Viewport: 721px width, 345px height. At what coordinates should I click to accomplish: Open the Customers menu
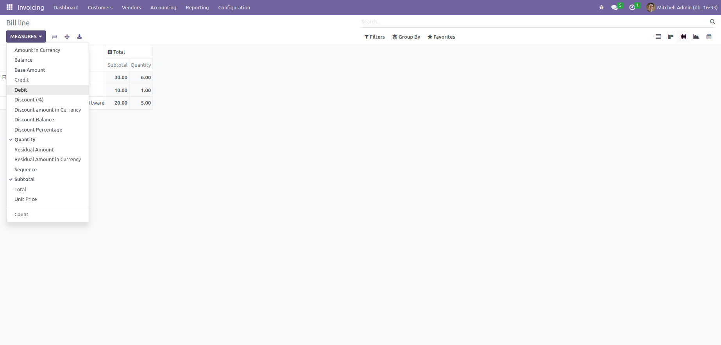tap(100, 7)
